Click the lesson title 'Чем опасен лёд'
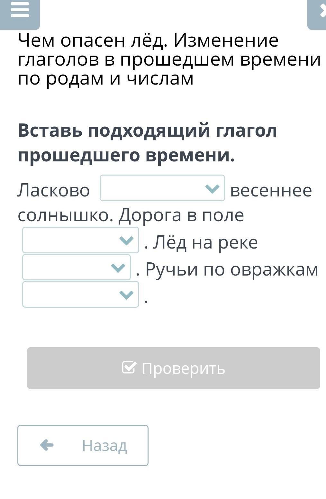Viewport: 326px width, 499px height. pos(93,41)
